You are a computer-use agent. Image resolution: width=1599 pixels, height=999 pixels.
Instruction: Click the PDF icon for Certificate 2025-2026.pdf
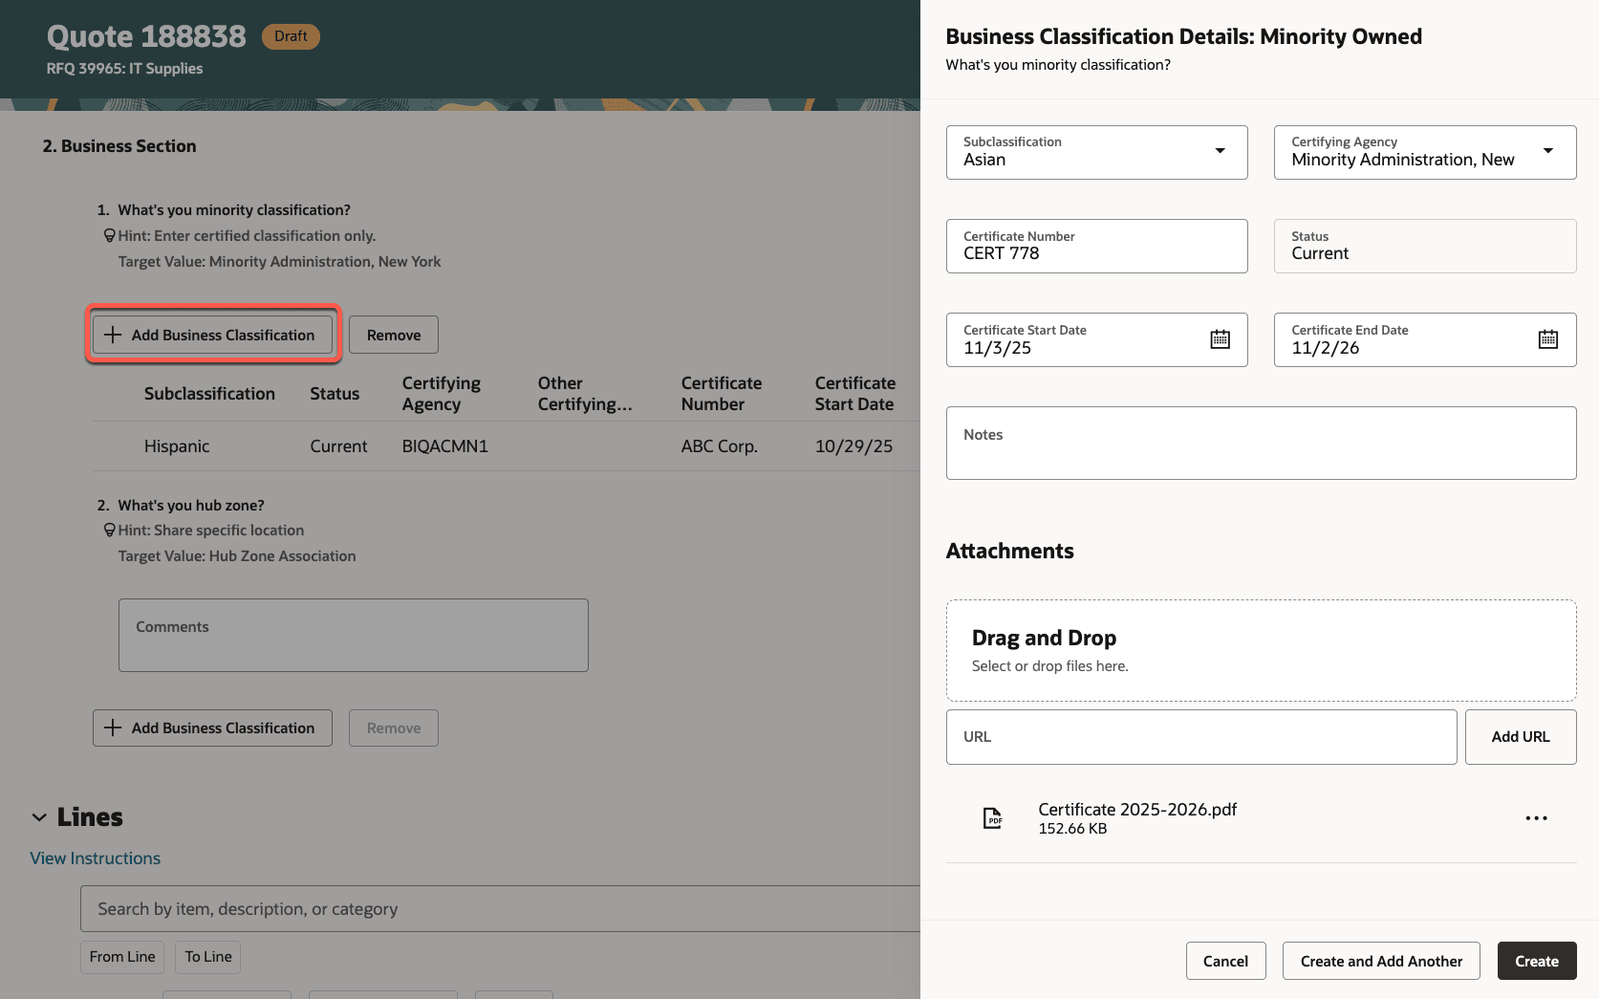992,818
